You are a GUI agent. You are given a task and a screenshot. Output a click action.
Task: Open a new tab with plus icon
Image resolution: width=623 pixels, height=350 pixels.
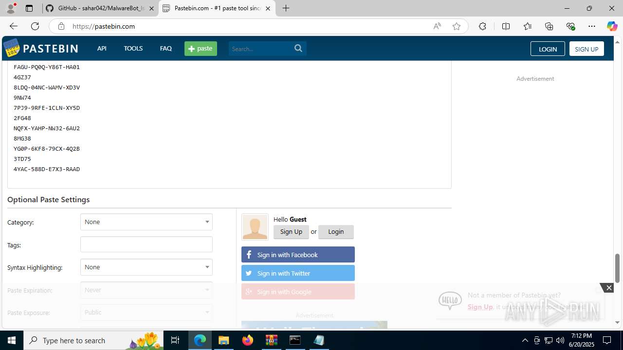click(x=286, y=8)
